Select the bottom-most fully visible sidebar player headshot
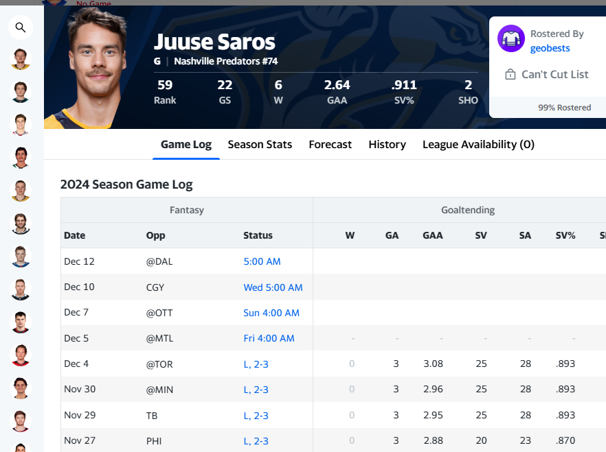The width and height of the screenshot is (606, 452). 21,421
